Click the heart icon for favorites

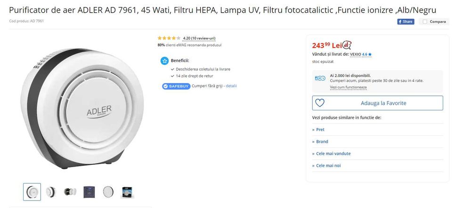pos(320,103)
